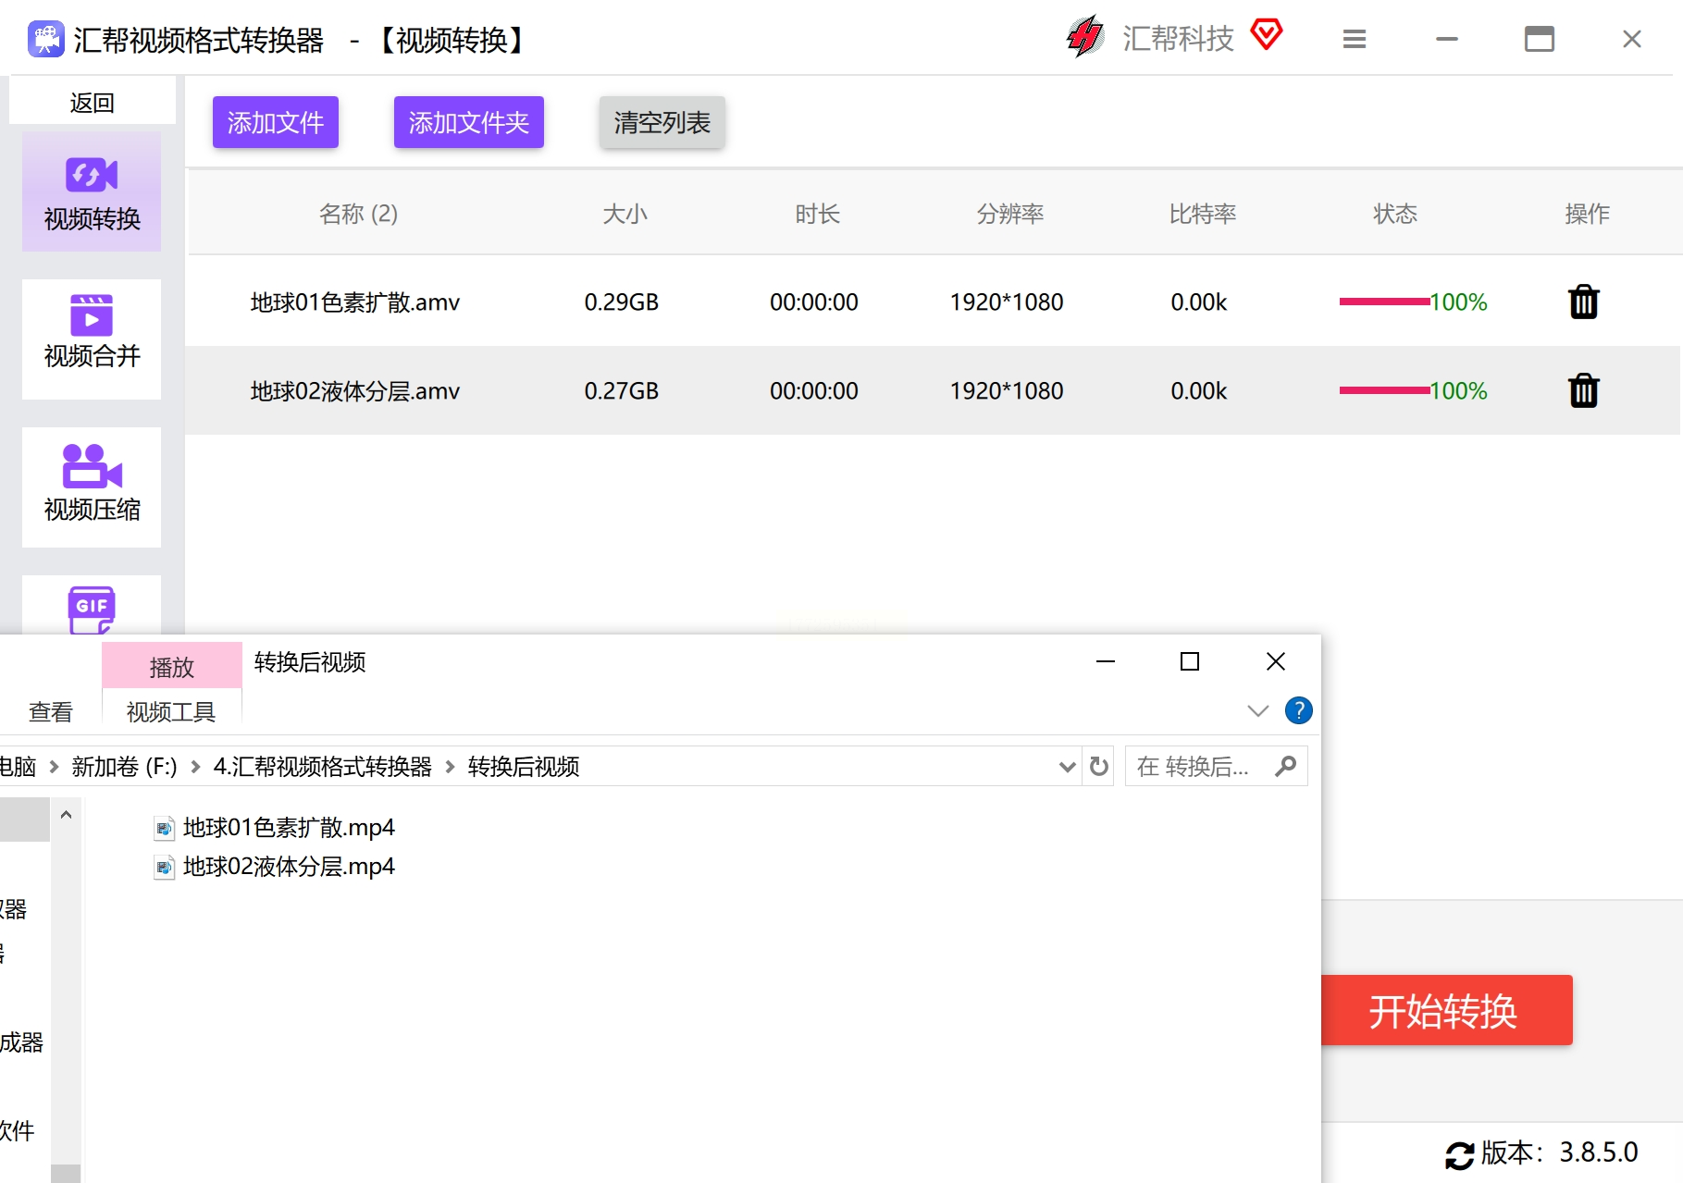Screen dimensions: 1683x1183
Task: Delete the 地球01色素扩散.amv row with trash icon
Action: (x=1583, y=302)
